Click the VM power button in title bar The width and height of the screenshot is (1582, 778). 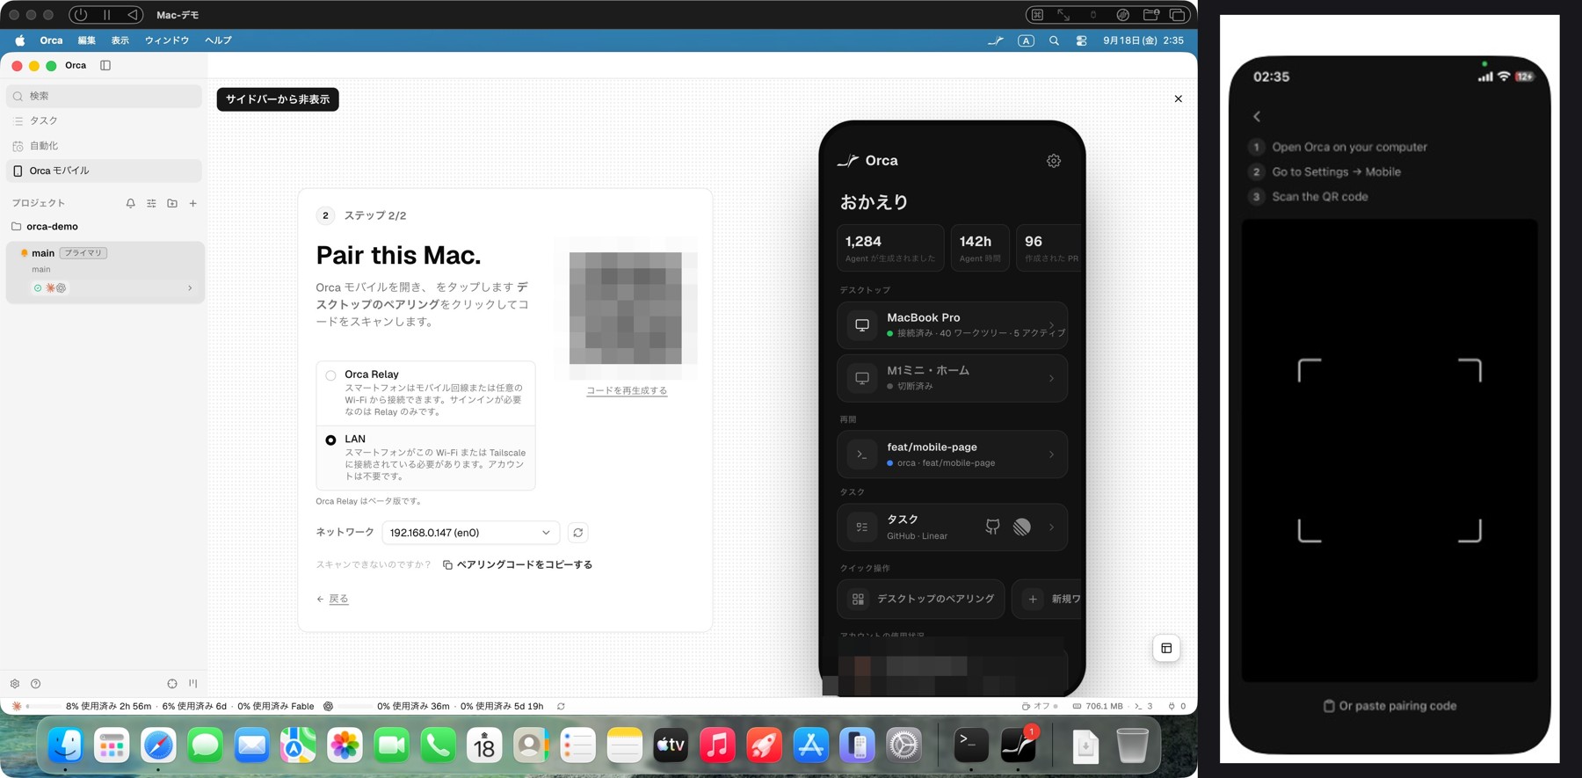[x=81, y=15]
